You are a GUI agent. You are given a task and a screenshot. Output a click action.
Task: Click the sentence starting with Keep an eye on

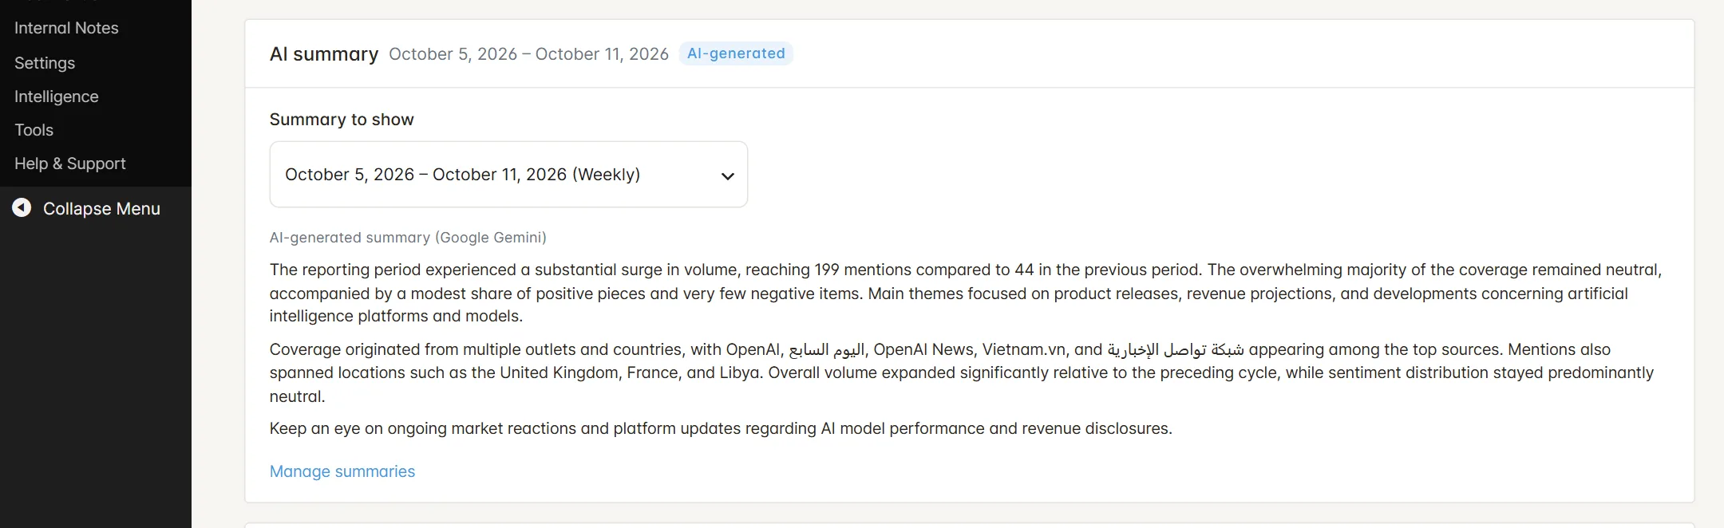pos(721,428)
